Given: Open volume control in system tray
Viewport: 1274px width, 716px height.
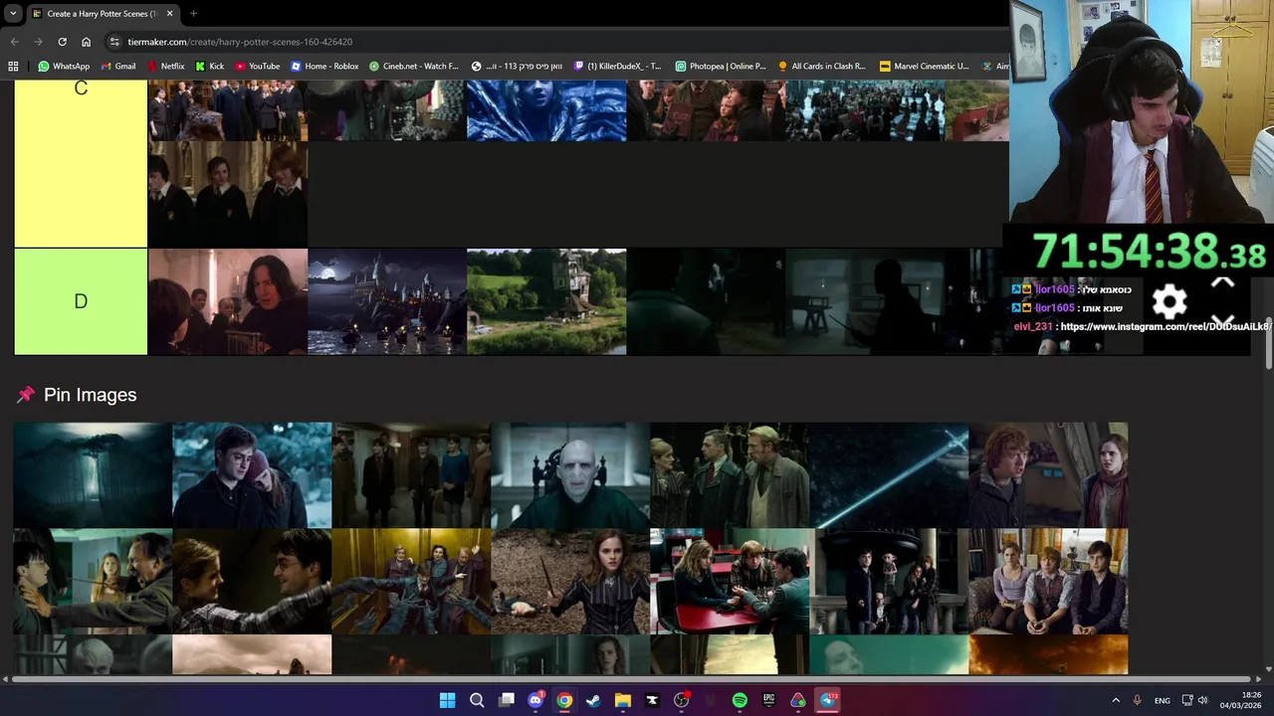Looking at the screenshot, I should 1203,700.
